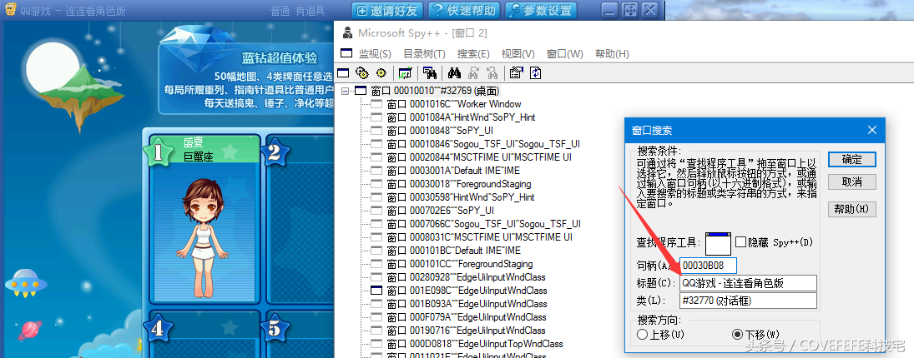Click the MDI child window icon beside 监视(S)
This screenshot has height=358, width=914.
(346, 53)
